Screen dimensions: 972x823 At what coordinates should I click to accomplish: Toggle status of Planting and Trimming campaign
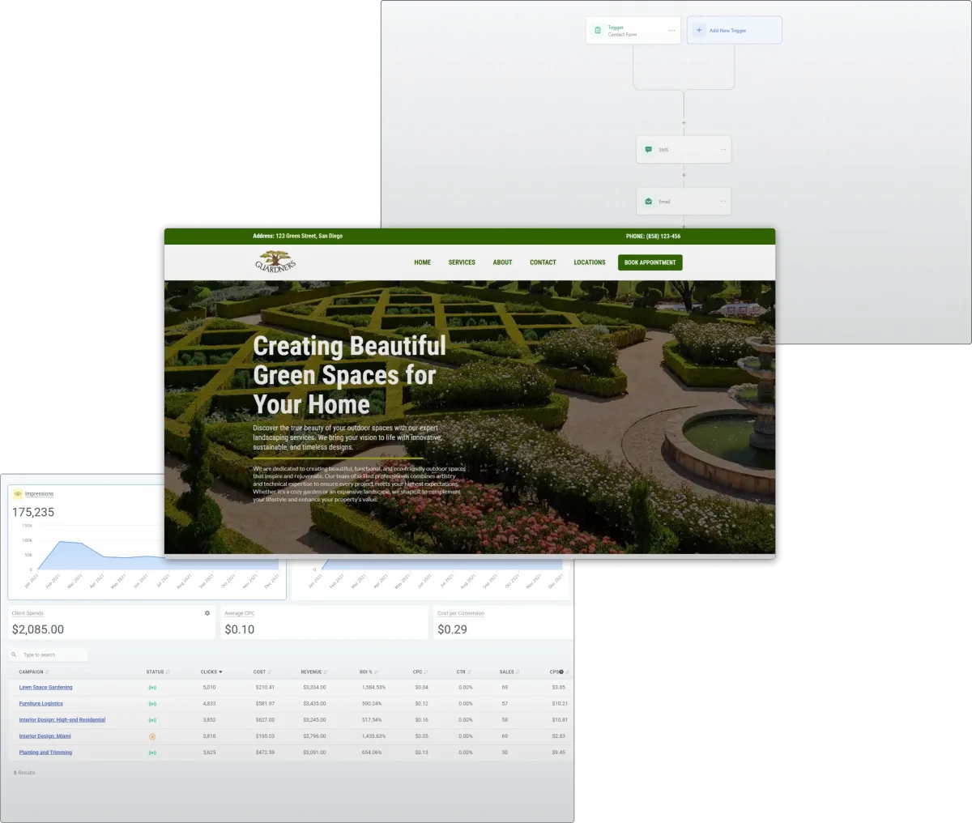coord(152,753)
